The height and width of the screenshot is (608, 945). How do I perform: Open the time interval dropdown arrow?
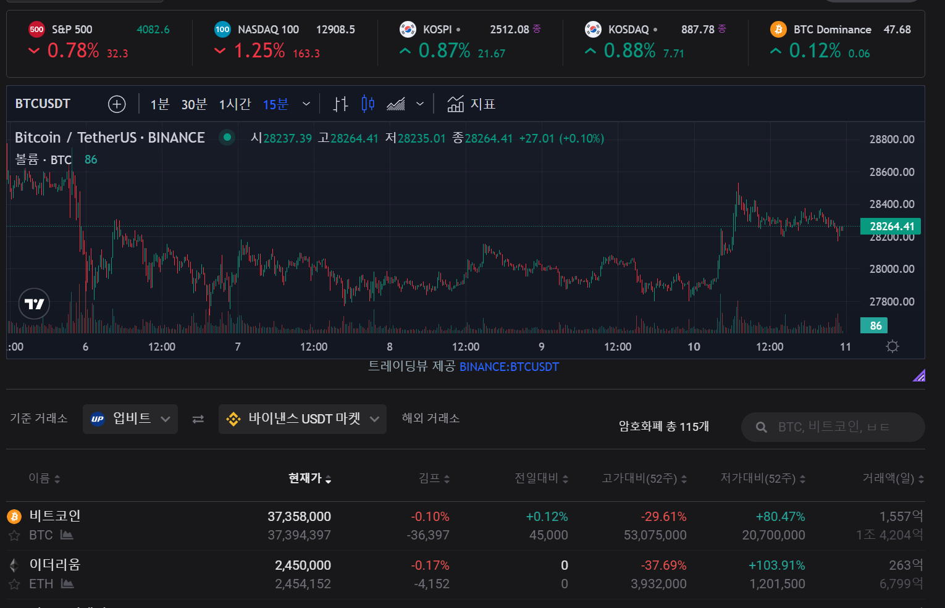pyautogui.click(x=306, y=104)
